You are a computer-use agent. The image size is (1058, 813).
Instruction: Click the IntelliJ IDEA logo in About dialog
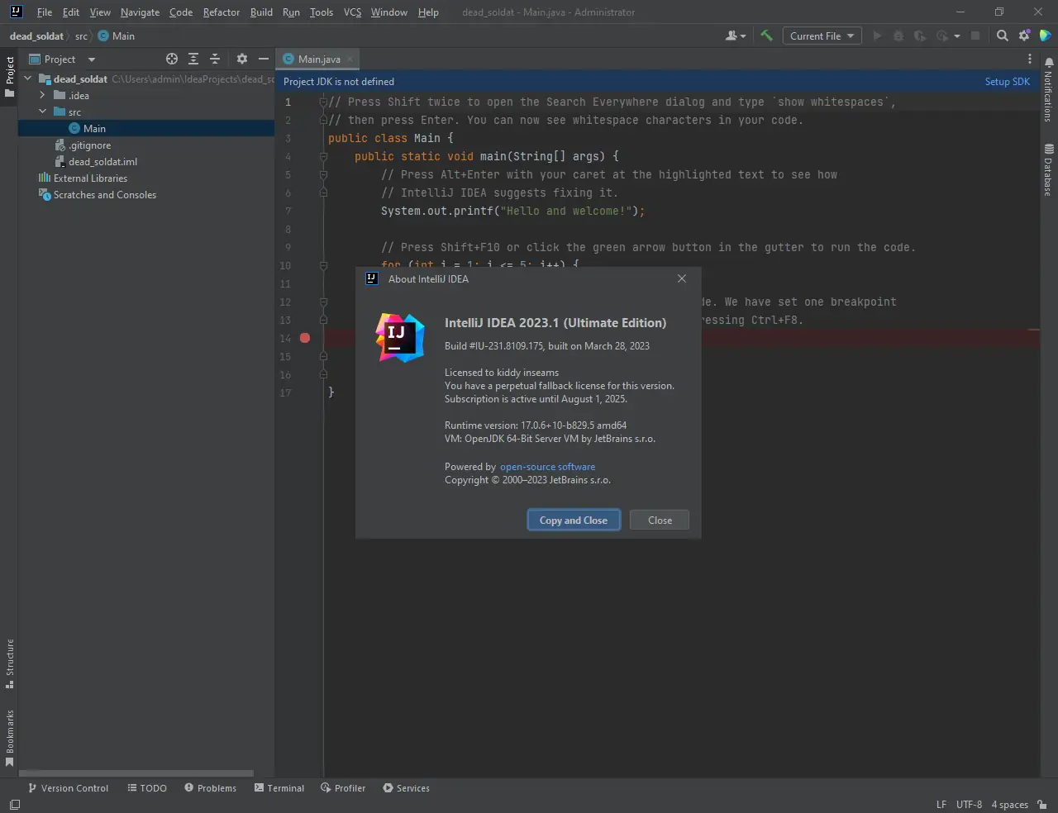tap(400, 337)
